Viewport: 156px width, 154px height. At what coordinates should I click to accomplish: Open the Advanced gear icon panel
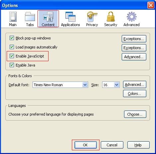click(x=132, y=17)
